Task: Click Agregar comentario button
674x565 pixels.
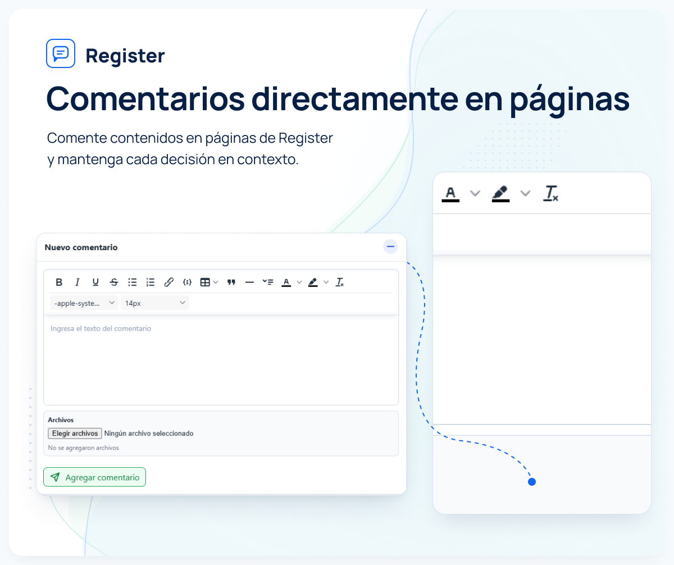Action: point(94,477)
